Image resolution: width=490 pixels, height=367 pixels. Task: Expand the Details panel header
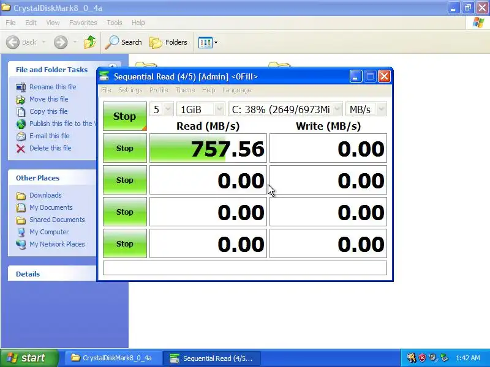tap(53, 273)
